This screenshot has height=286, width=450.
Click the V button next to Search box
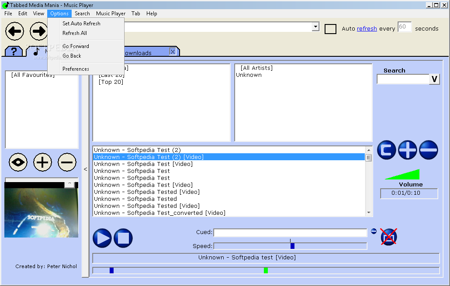(x=434, y=79)
